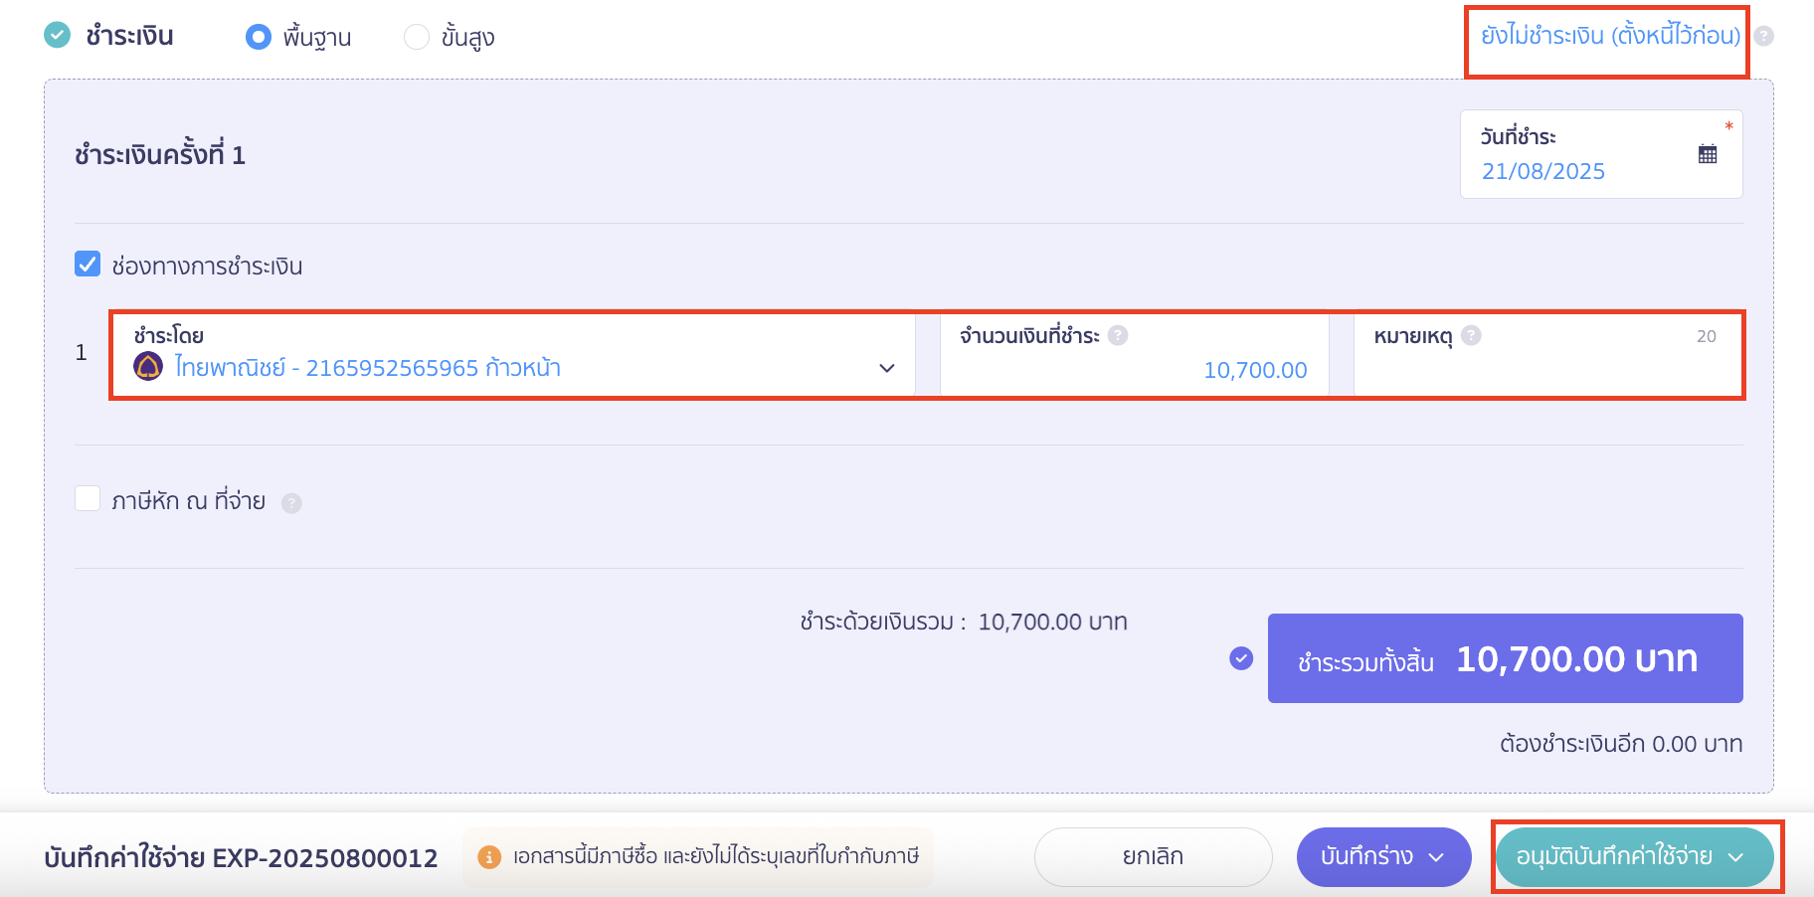Click the orange info icon in tax warning banner

point(488,855)
